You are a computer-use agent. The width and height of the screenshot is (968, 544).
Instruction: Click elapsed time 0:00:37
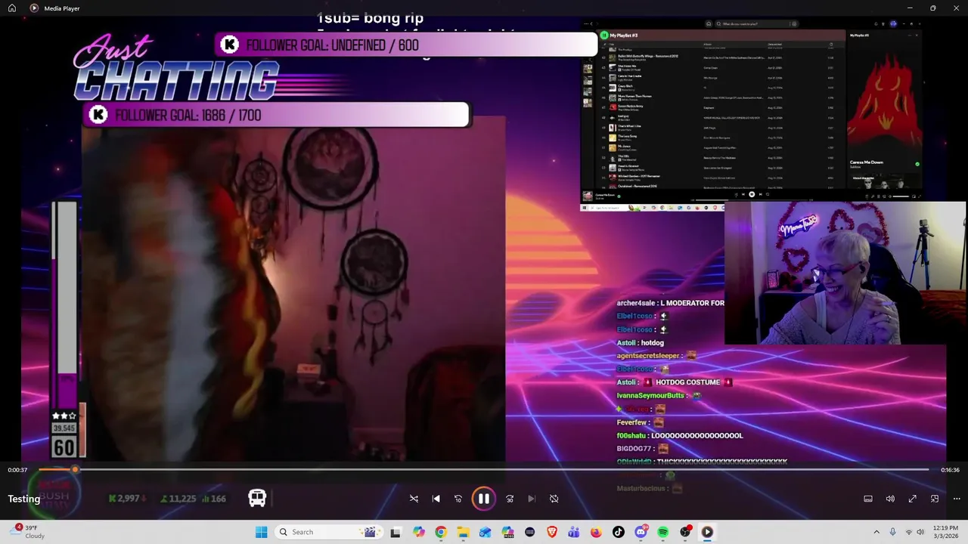pyautogui.click(x=17, y=470)
